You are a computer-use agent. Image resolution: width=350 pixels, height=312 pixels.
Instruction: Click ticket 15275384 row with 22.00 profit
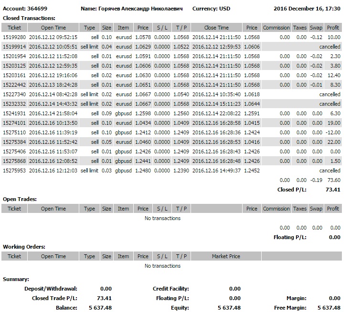click(171, 142)
